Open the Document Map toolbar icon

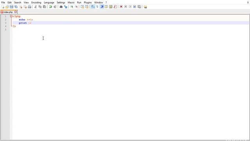coord(111,7)
